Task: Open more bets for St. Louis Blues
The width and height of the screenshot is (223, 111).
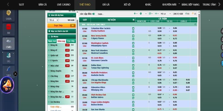Action: tap(133, 58)
